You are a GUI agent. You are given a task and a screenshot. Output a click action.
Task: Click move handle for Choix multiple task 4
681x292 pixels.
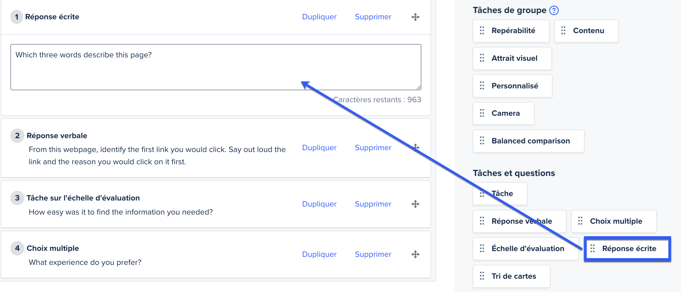pyautogui.click(x=415, y=254)
